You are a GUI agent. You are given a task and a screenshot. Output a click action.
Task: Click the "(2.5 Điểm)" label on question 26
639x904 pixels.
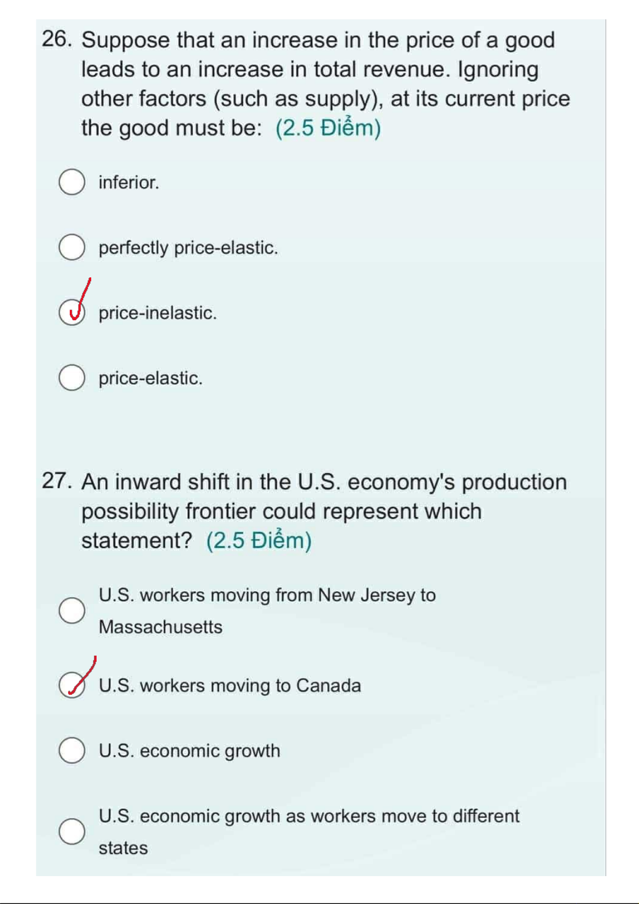pos(328,128)
